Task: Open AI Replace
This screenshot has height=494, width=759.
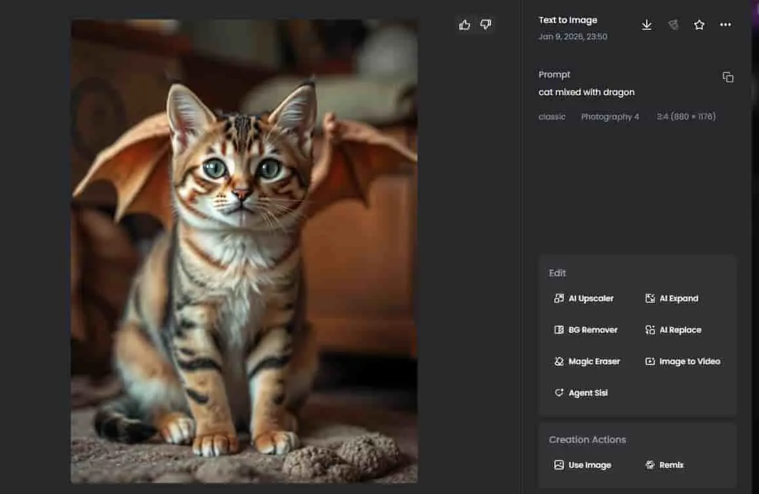Action: click(674, 329)
